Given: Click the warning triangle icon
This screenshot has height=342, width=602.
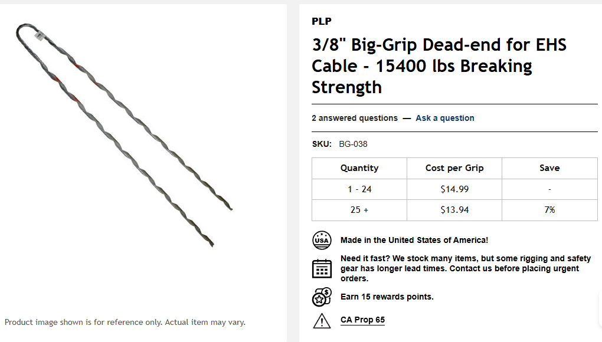Looking at the screenshot, I should coord(321,320).
